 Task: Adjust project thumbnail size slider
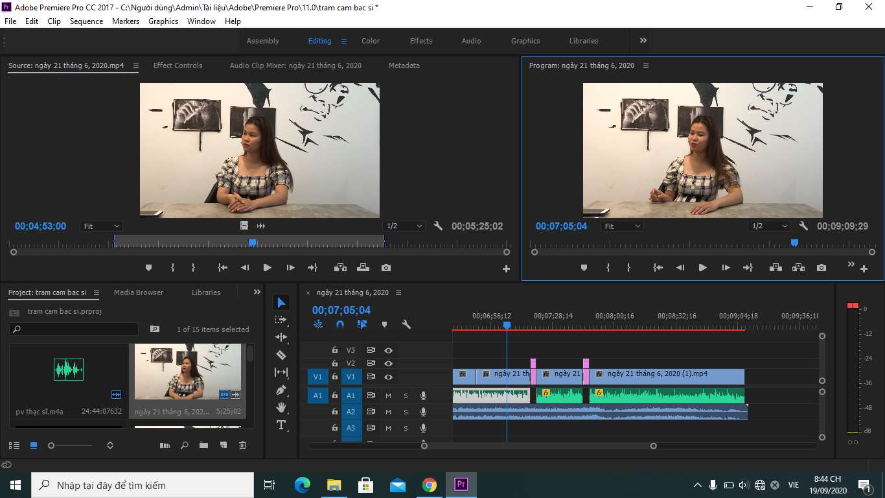(51, 445)
